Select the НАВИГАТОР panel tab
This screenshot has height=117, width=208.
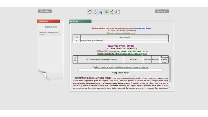(48, 21)
